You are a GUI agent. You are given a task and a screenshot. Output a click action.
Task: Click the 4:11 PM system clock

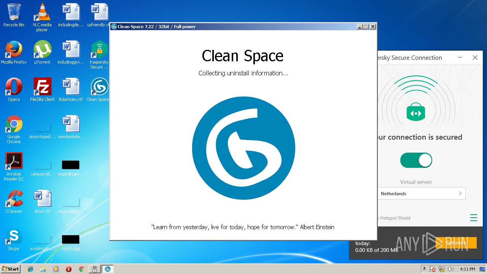pos(467,269)
